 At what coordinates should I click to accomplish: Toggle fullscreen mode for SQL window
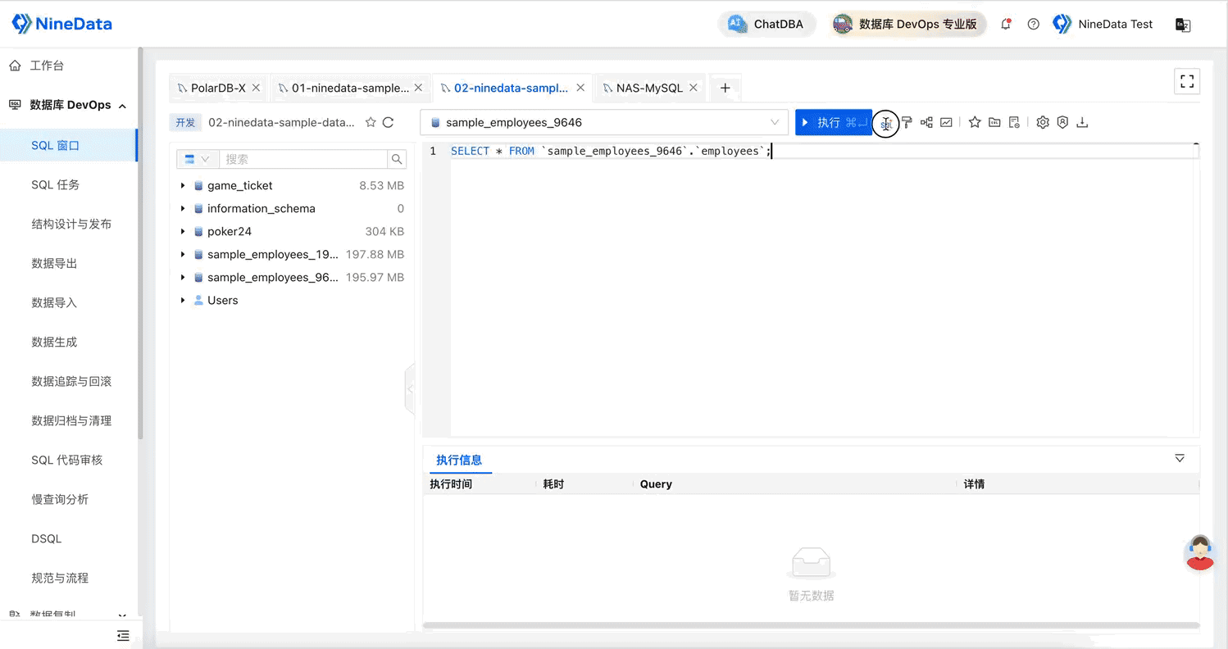coord(1187,81)
